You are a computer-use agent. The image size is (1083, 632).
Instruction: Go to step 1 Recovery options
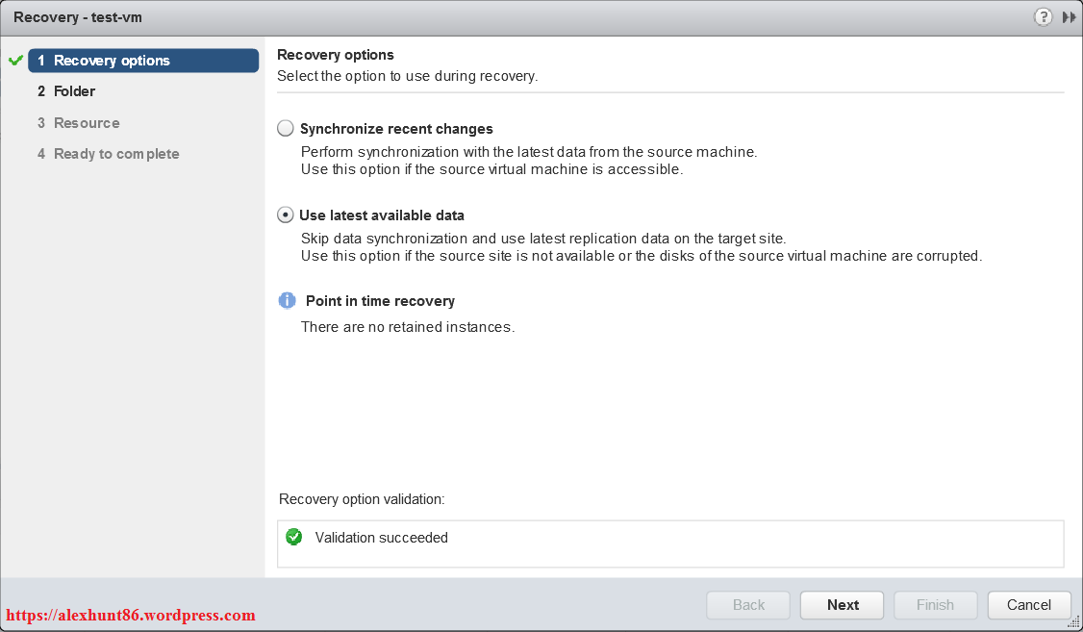point(143,61)
